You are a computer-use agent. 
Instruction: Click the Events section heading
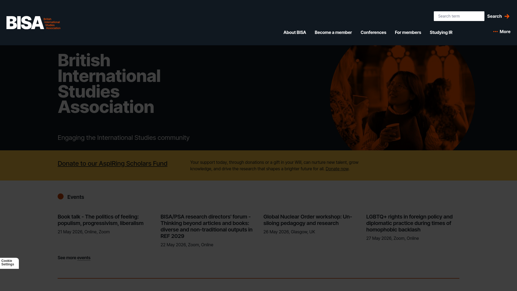(76, 197)
